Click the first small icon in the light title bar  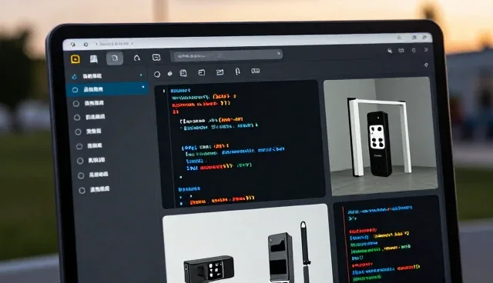(73, 45)
